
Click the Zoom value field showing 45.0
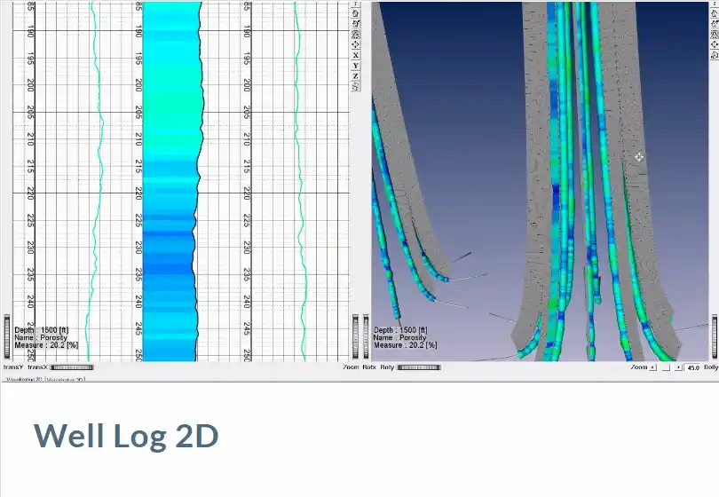(x=692, y=367)
